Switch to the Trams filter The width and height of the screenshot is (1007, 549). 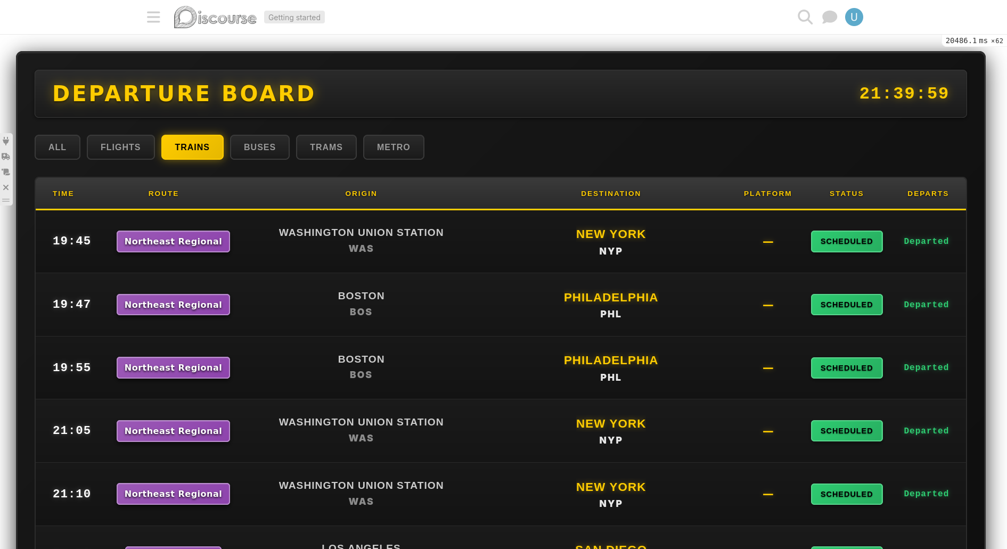point(326,147)
